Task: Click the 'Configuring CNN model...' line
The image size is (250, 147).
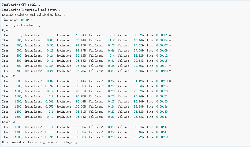Action: pyautogui.click(x=21, y=5)
